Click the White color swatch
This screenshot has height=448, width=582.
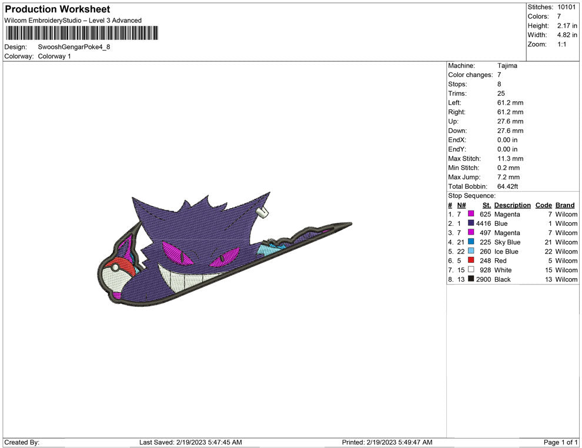(471, 269)
